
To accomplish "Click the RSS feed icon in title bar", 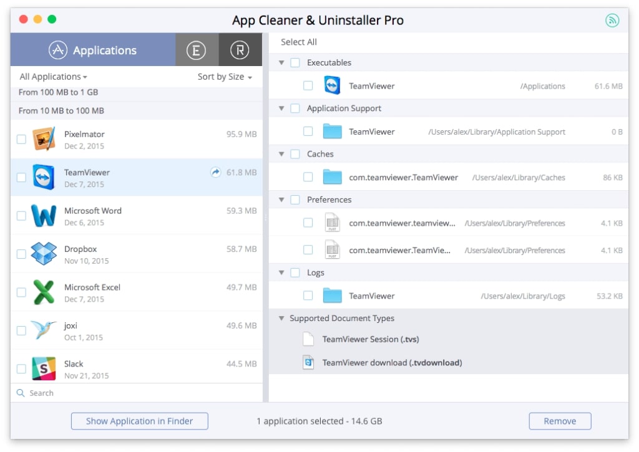I will pyautogui.click(x=612, y=20).
